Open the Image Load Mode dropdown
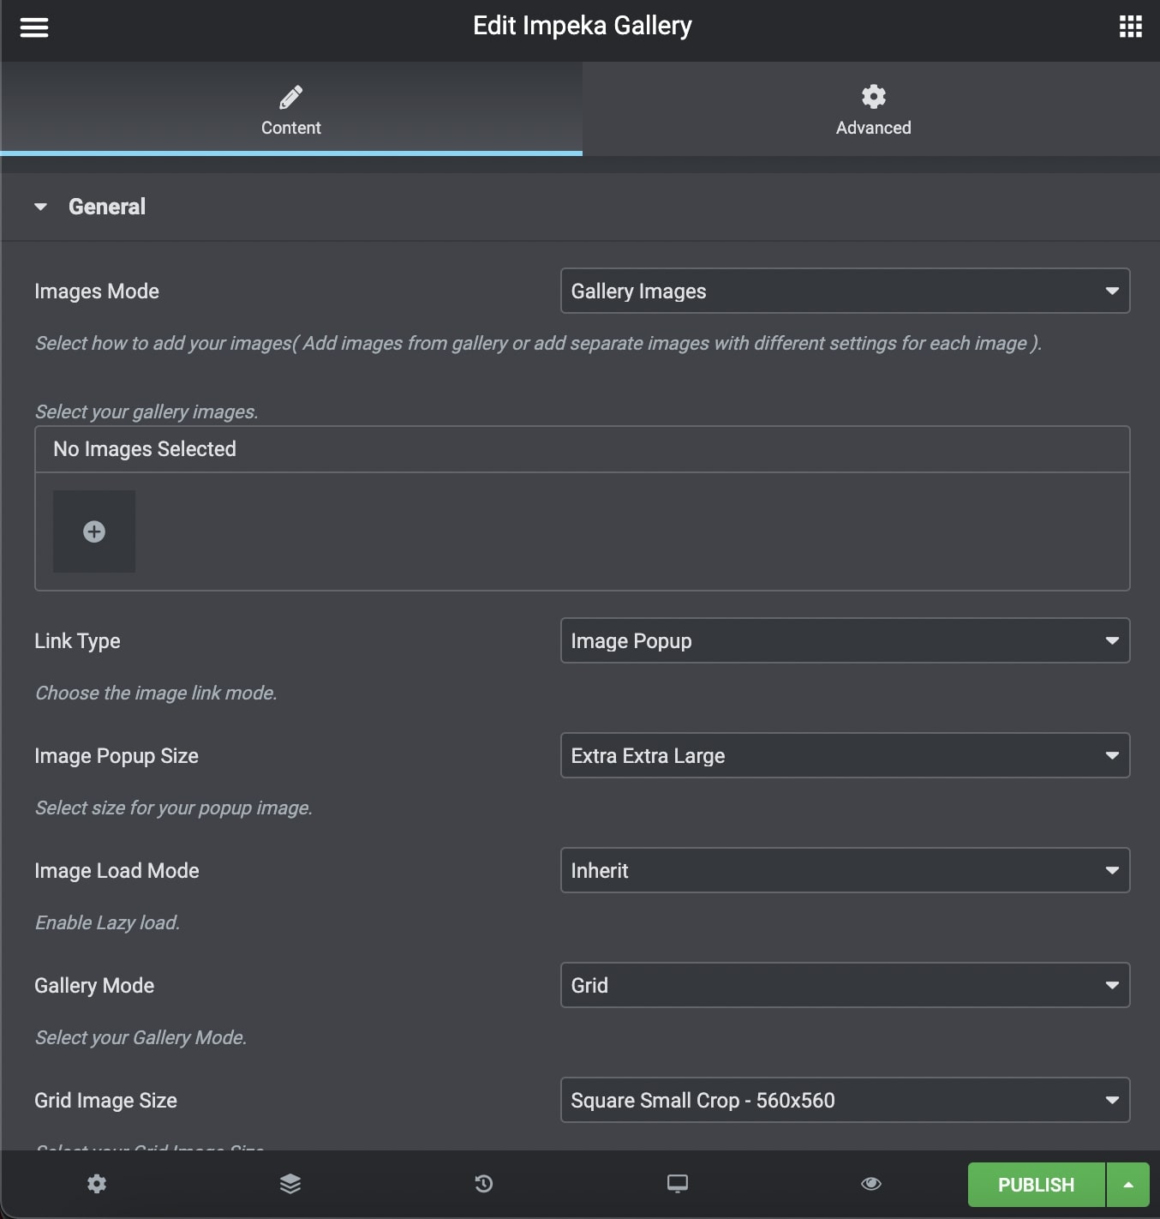This screenshot has width=1160, height=1219. 845,870
